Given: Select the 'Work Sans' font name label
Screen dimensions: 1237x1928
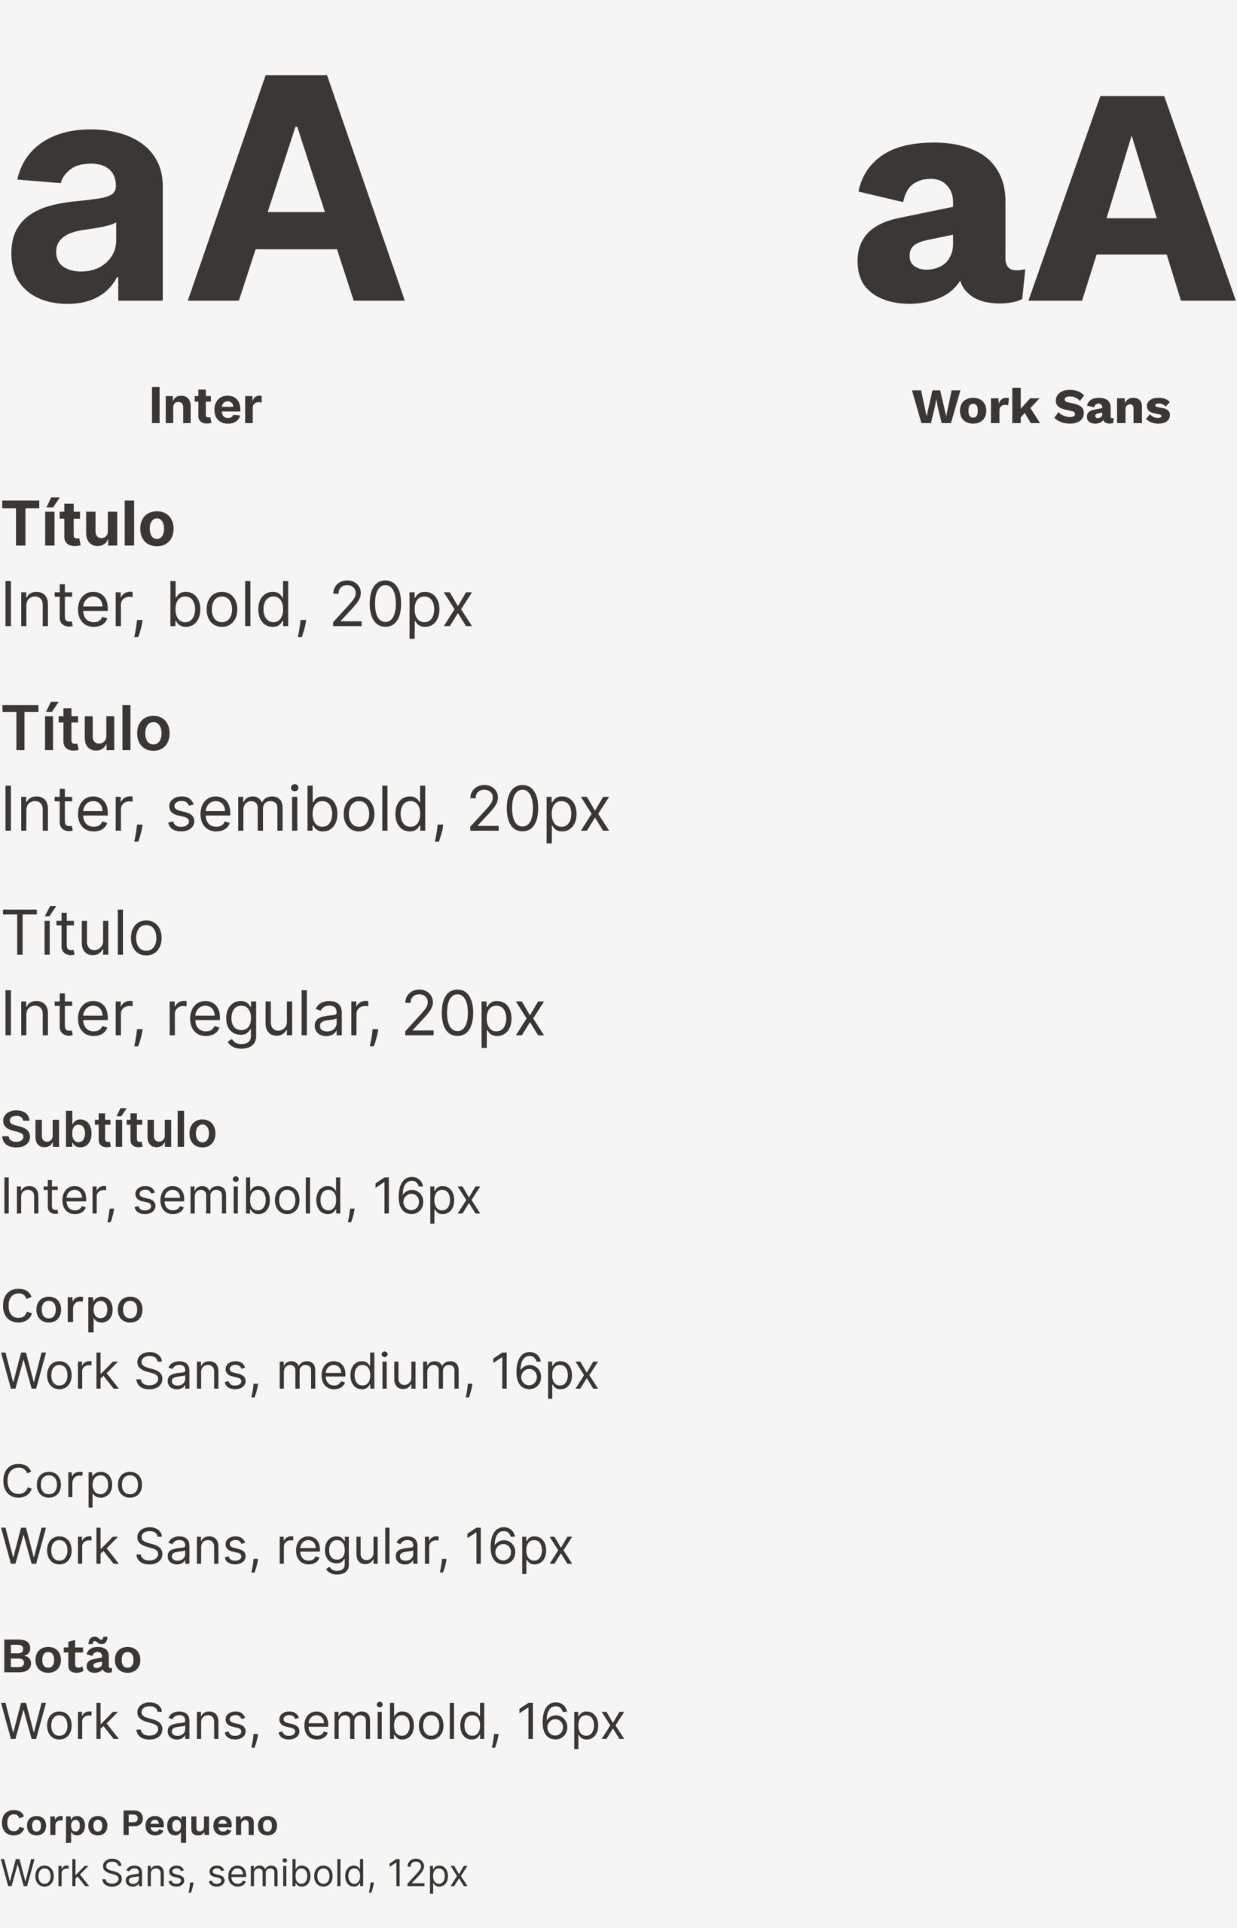Looking at the screenshot, I should pos(1041,407).
